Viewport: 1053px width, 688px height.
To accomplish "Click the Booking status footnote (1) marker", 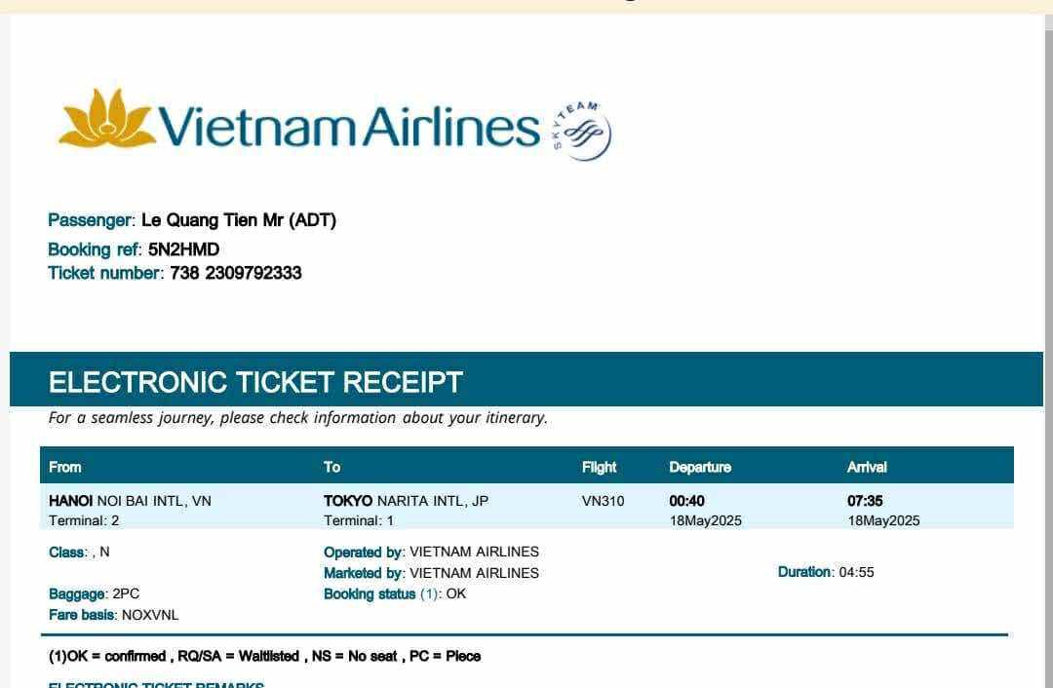I will click(x=430, y=593).
